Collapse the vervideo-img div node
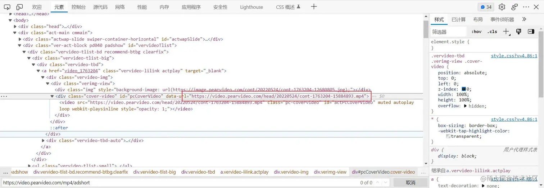Viewport: 544px width, 188px height. 43,77
